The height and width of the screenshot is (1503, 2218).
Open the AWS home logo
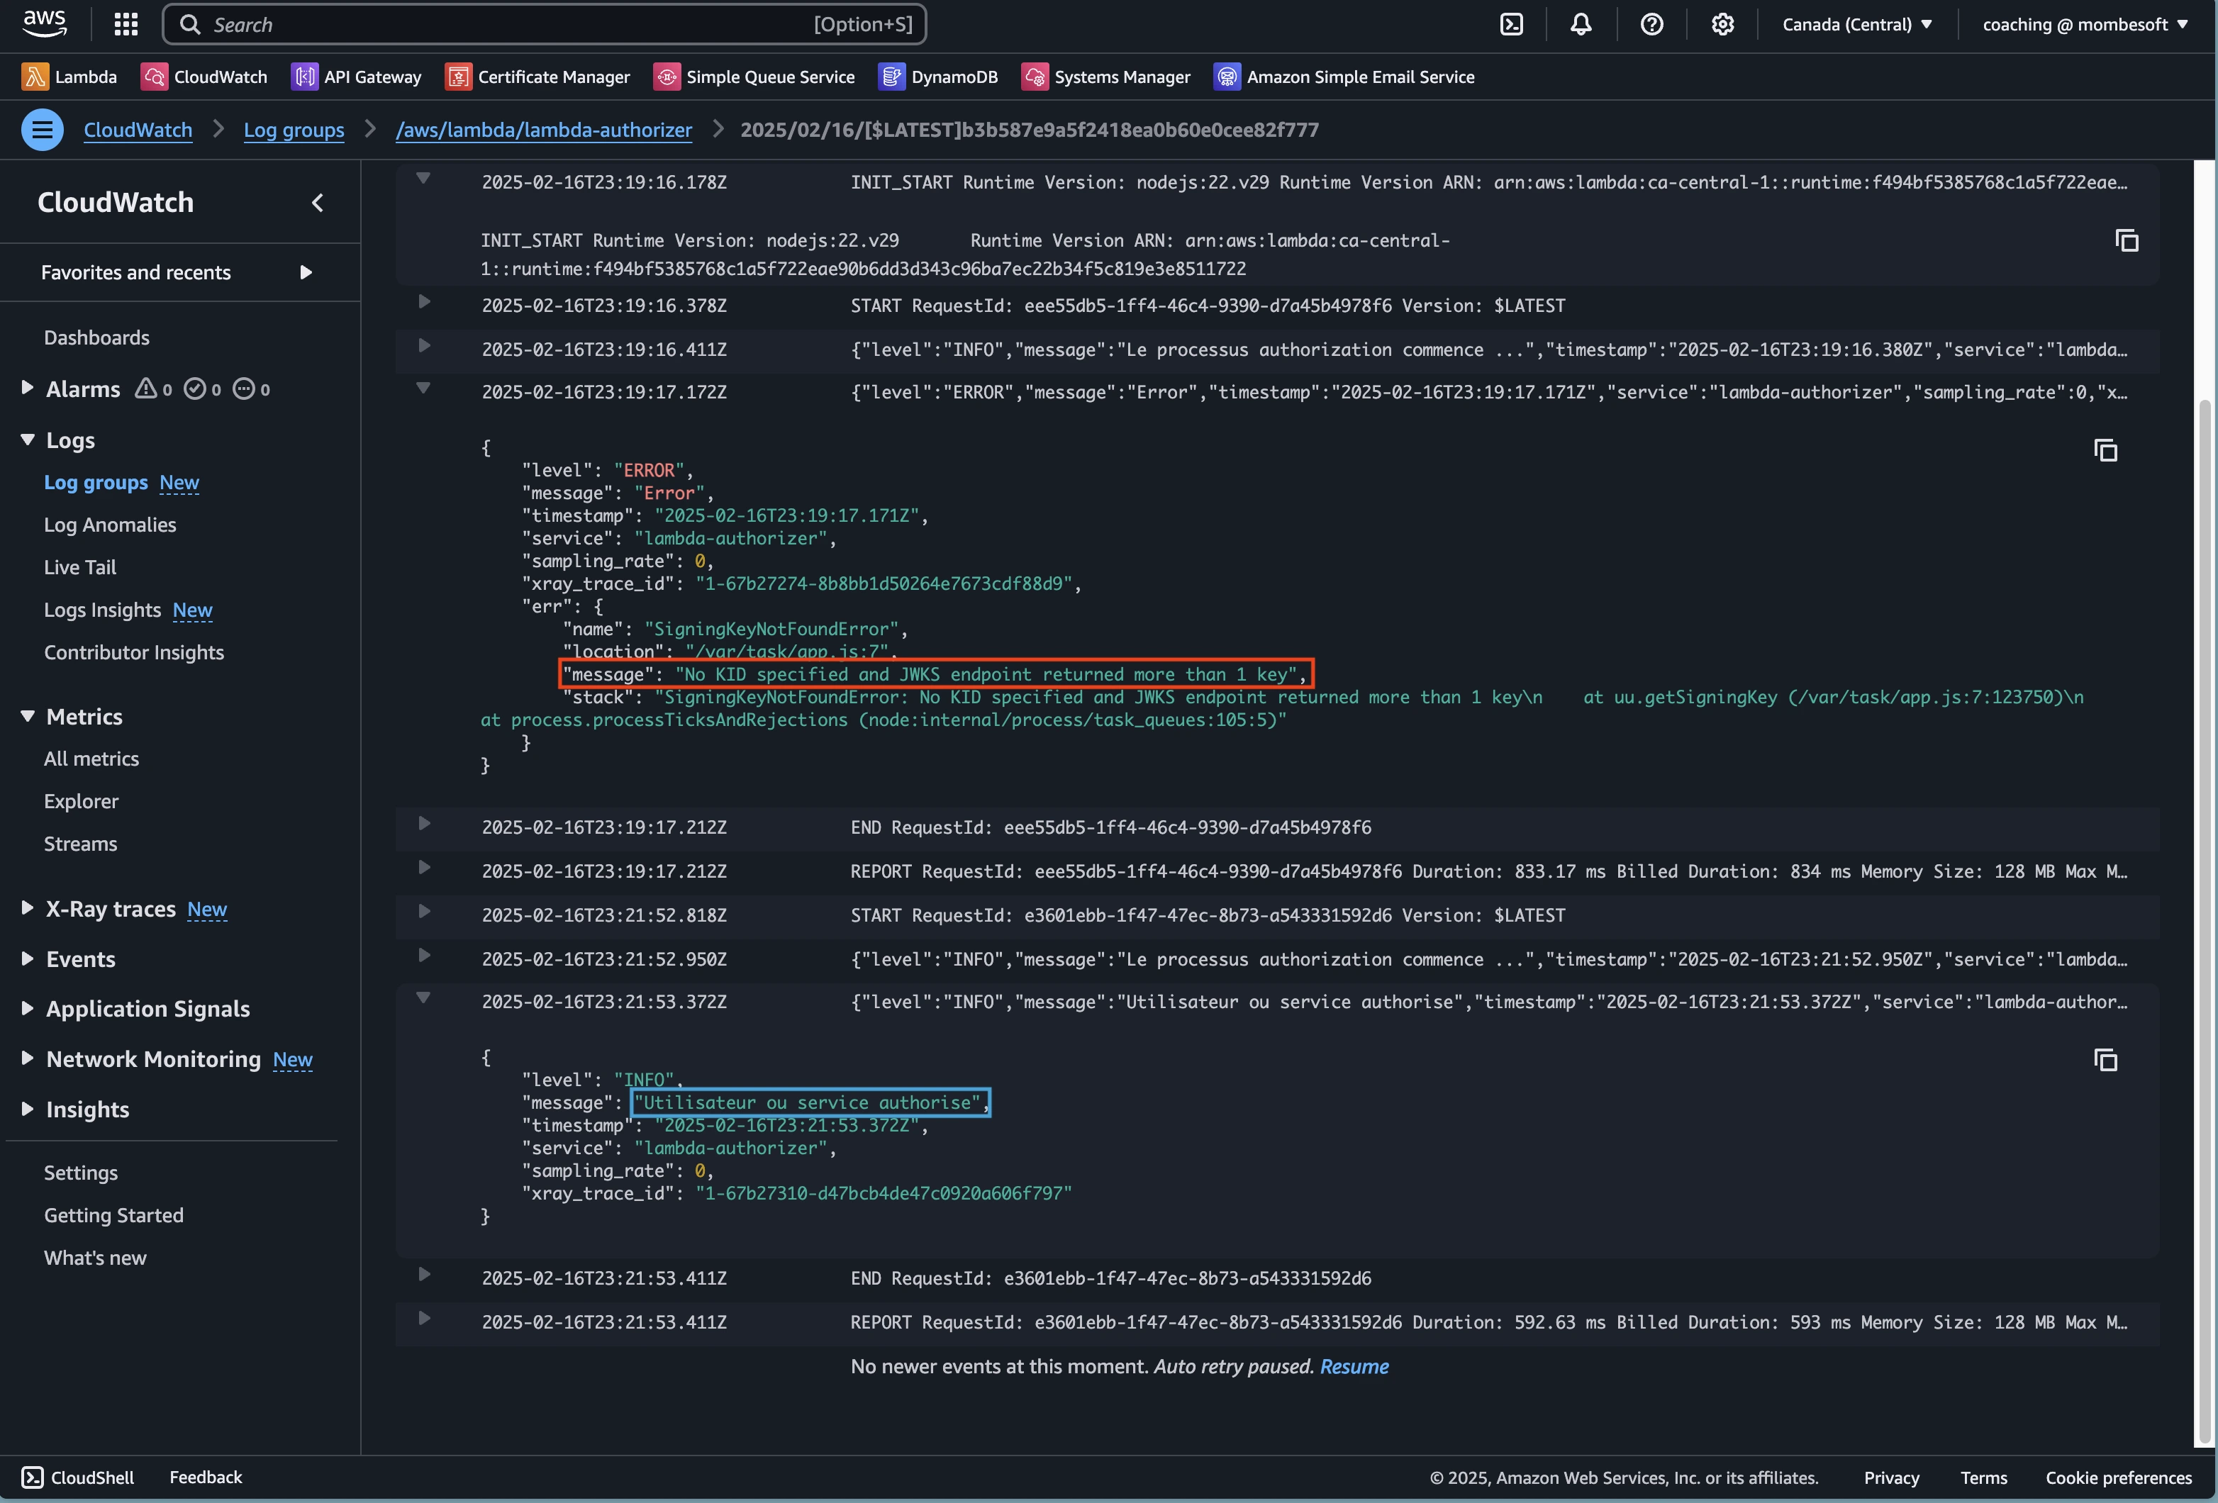pyautogui.click(x=45, y=24)
